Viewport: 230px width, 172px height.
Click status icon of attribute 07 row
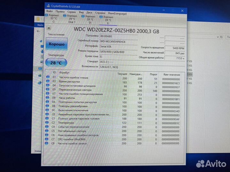48,93
